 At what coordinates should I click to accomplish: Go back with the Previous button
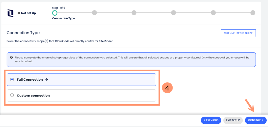coord(211,120)
